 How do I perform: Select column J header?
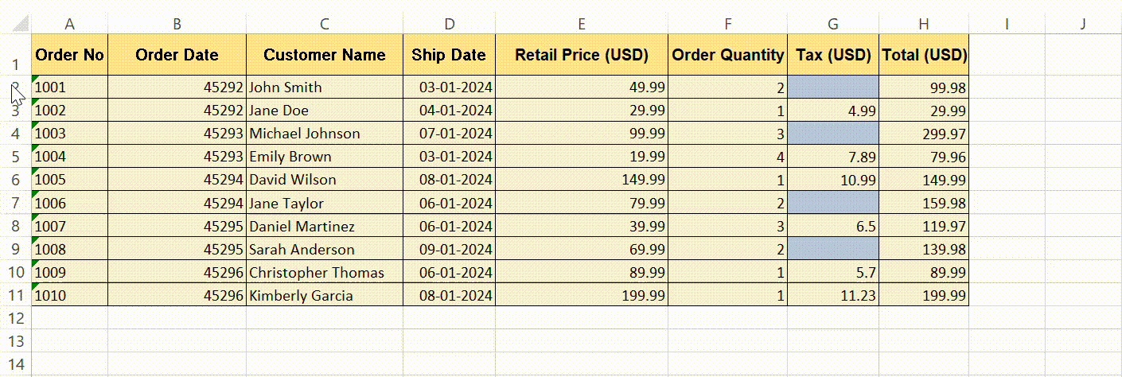1083,24
